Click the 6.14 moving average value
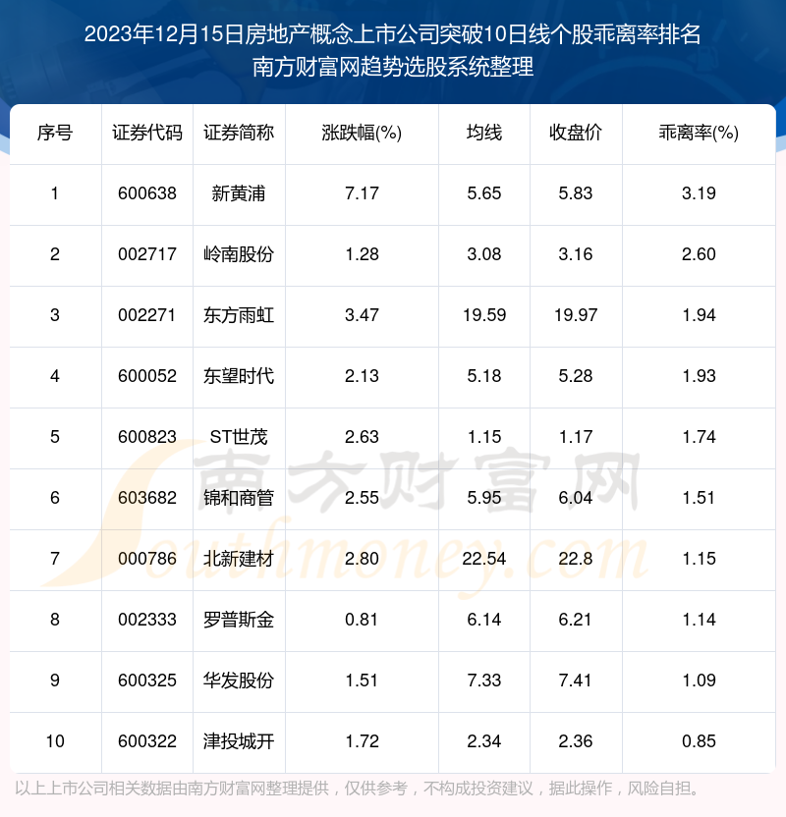Image resolution: width=786 pixels, height=817 pixels. click(484, 620)
